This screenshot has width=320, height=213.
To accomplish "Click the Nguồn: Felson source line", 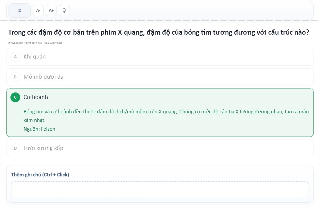I will [39, 129].
